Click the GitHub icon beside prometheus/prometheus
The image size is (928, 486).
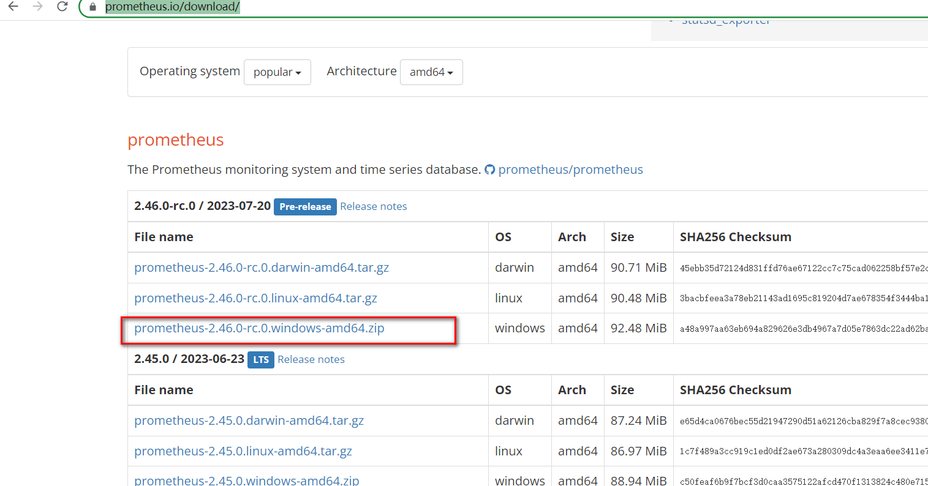coord(489,170)
